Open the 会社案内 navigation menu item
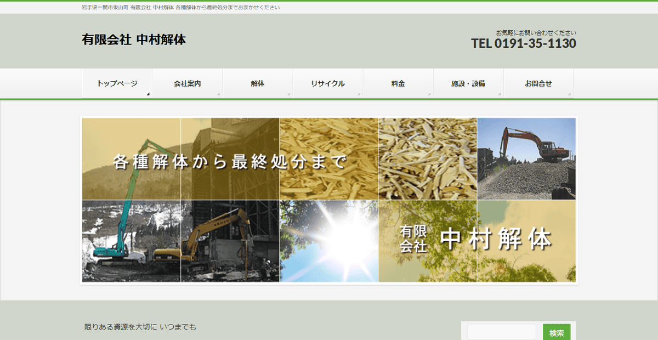This screenshot has height=340, width=658. click(186, 82)
